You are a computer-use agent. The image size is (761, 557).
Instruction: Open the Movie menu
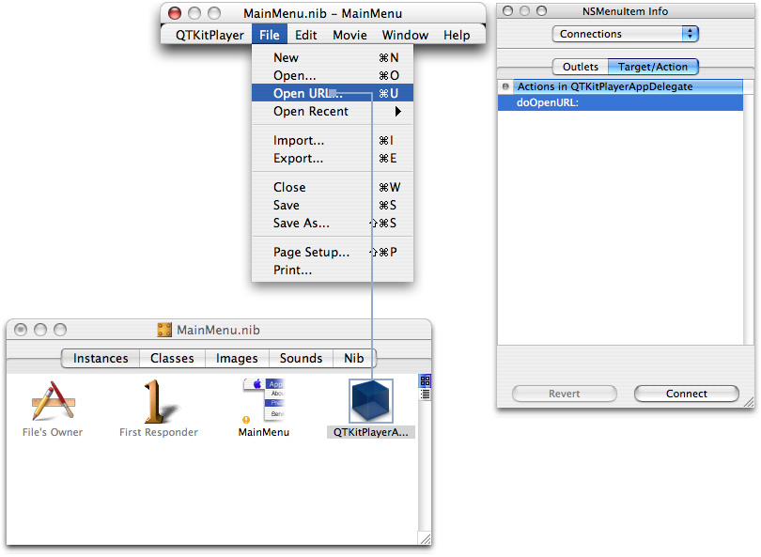click(349, 35)
